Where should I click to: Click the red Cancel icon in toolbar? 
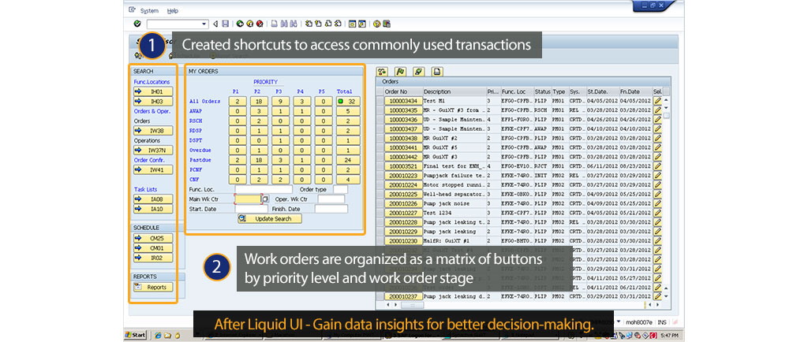260,24
